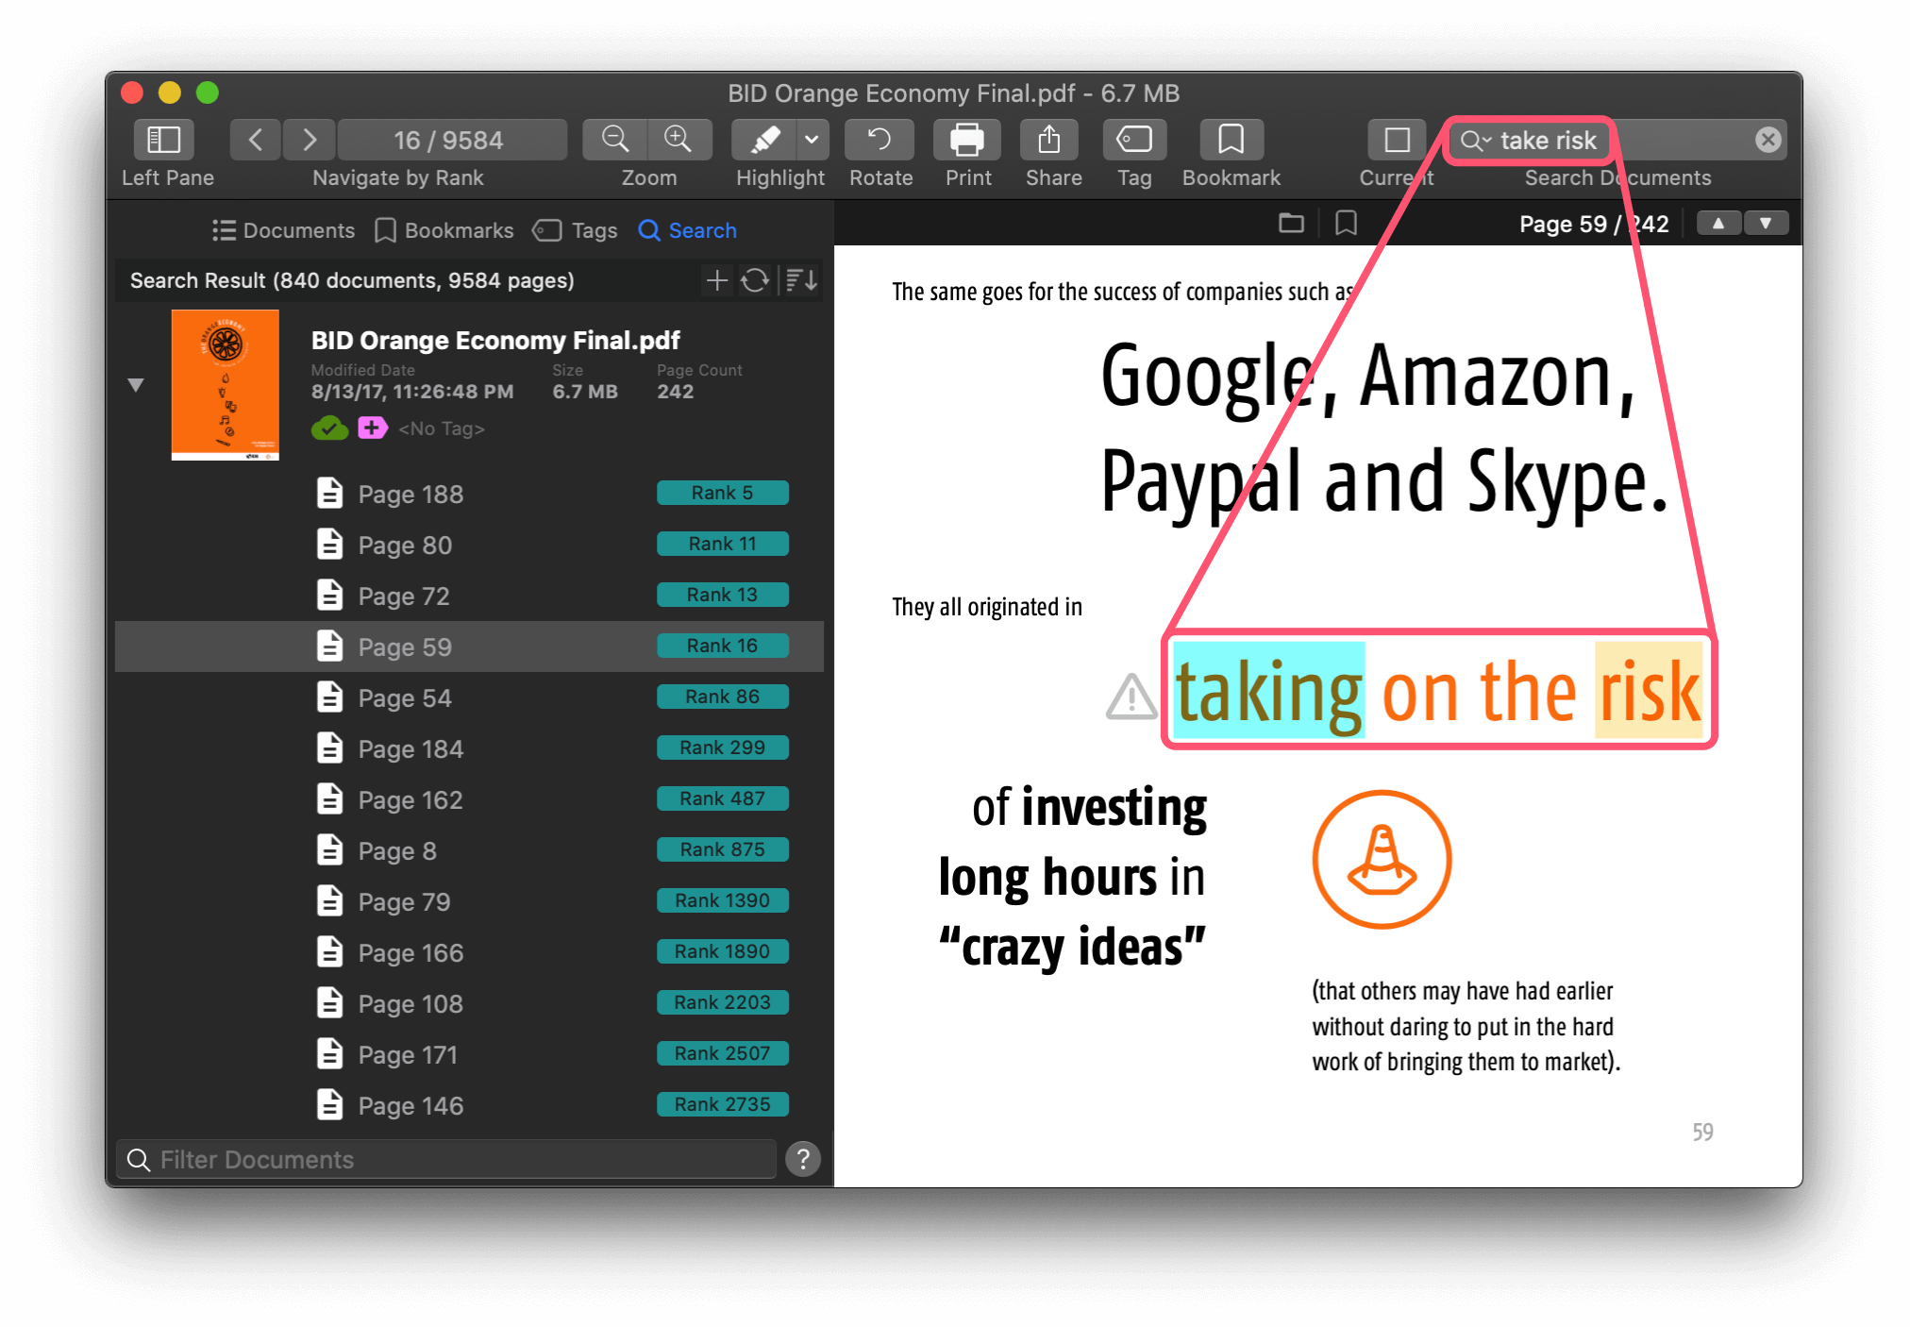The image size is (1910, 1327).
Task: Toggle the Left Pane visibility
Action: [163, 139]
